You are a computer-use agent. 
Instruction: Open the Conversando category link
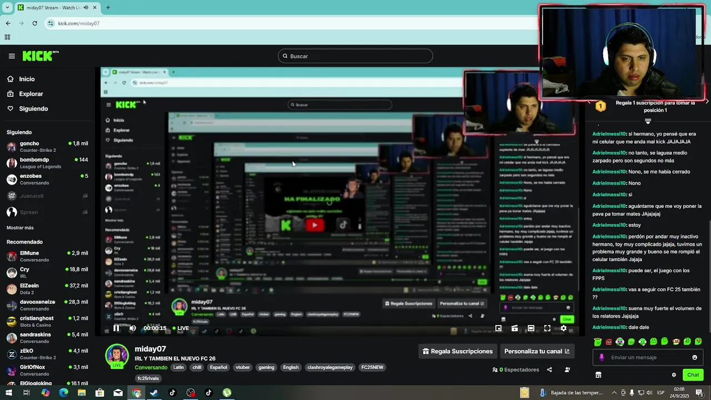click(x=151, y=367)
